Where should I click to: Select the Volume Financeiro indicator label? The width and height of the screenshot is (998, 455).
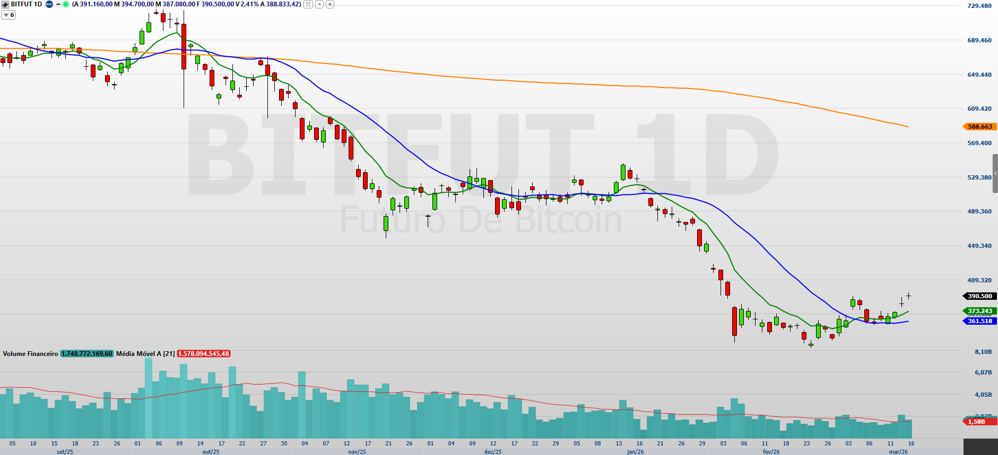30,354
